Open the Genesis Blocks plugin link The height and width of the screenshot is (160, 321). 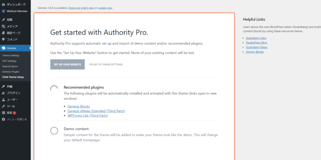pyautogui.click(x=79, y=106)
